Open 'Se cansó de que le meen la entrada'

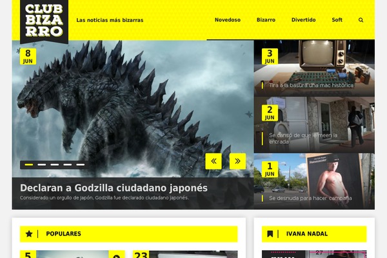click(x=303, y=139)
